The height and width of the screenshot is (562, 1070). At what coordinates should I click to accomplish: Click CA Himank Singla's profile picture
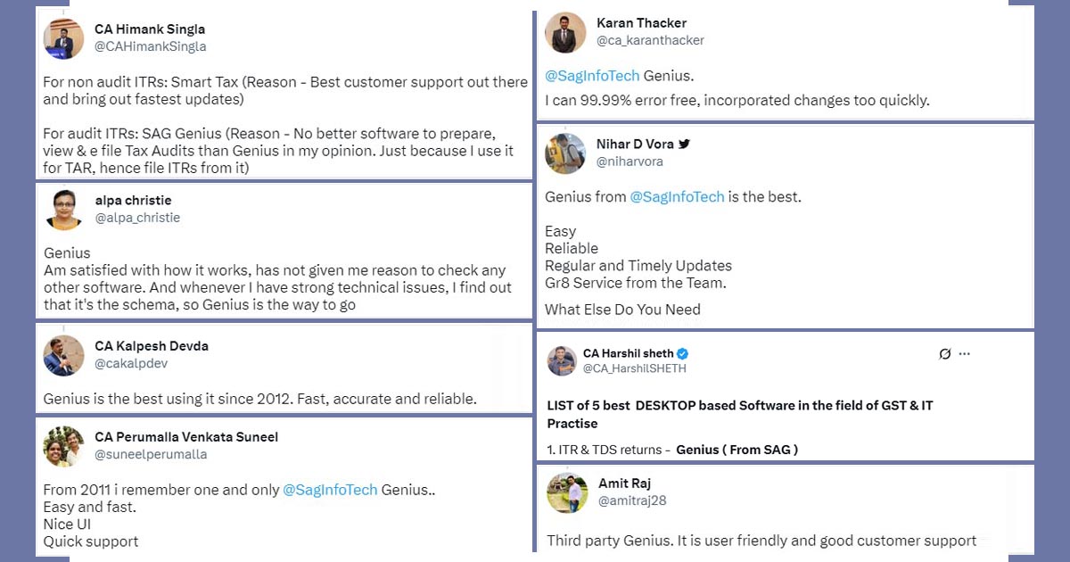pos(63,37)
